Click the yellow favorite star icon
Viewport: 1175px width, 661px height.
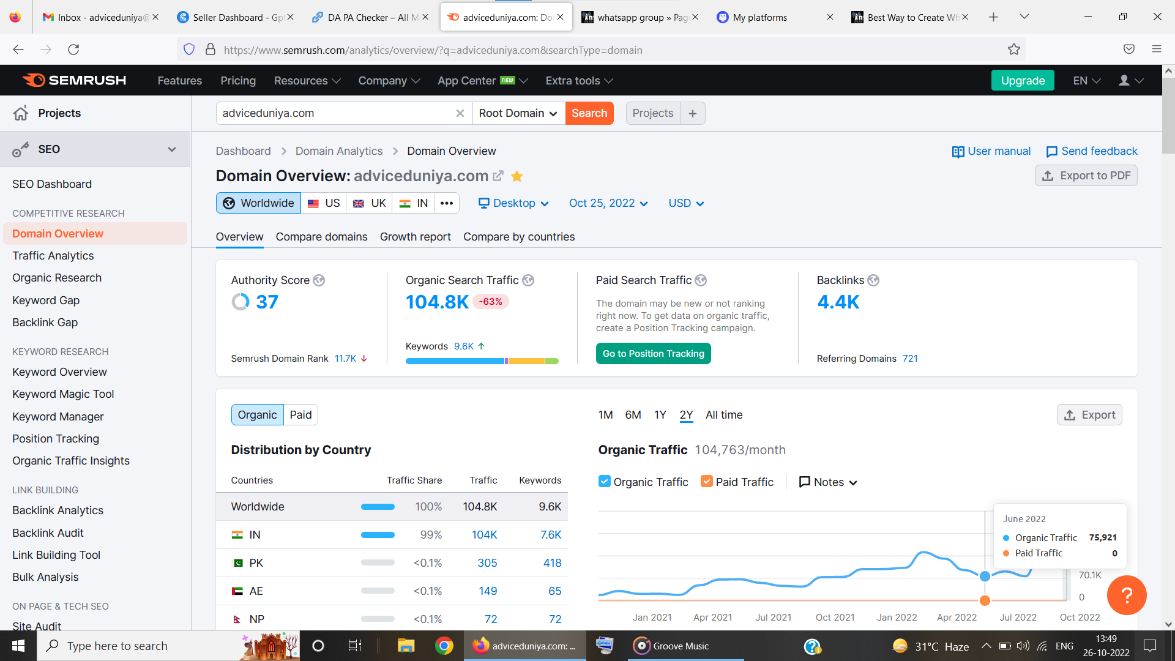pos(517,176)
